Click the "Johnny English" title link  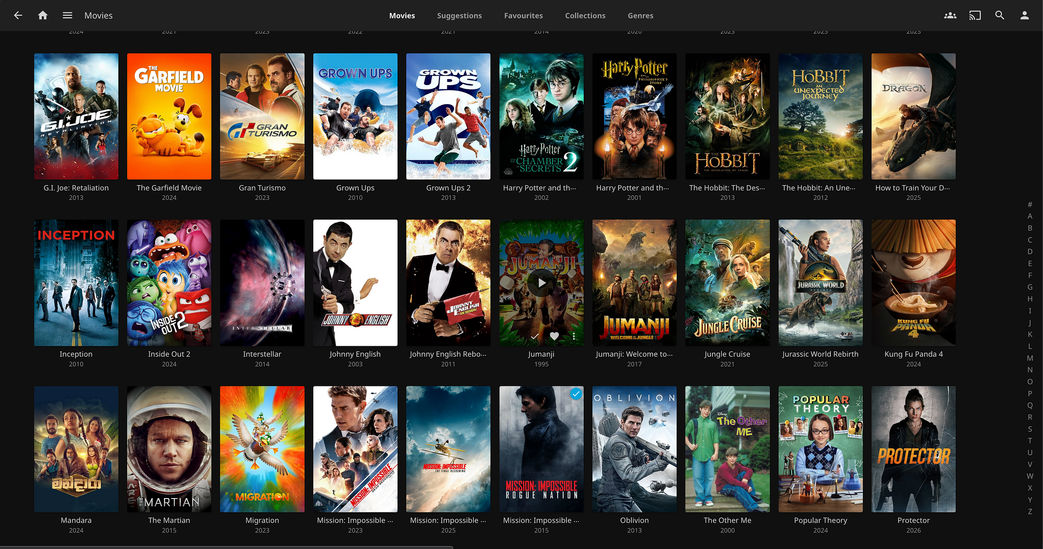(355, 354)
